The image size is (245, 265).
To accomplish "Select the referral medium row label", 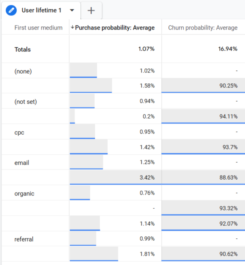I will coord(24,239).
